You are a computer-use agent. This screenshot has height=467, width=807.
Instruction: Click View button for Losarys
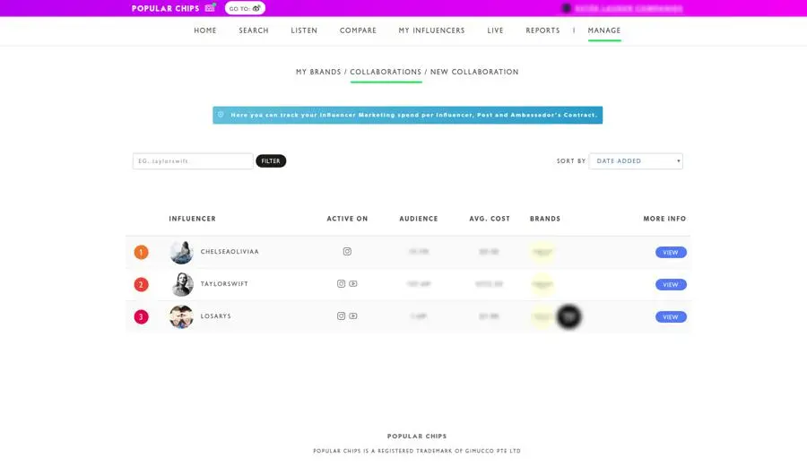tap(671, 317)
